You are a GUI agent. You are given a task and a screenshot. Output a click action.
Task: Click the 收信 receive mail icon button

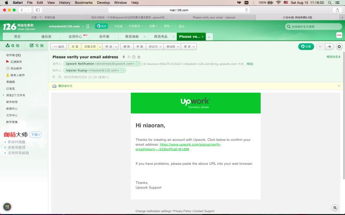pos(12,45)
